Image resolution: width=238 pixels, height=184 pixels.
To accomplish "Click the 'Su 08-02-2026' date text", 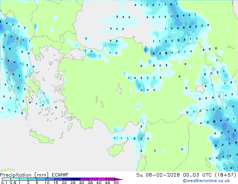I will pyautogui.click(x=158, y=175).
